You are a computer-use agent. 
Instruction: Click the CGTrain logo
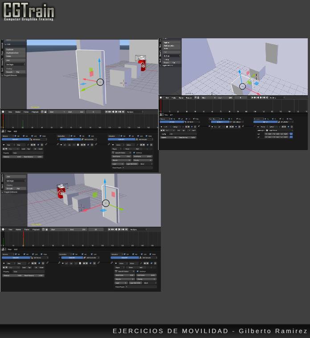(x=28, y=12)
